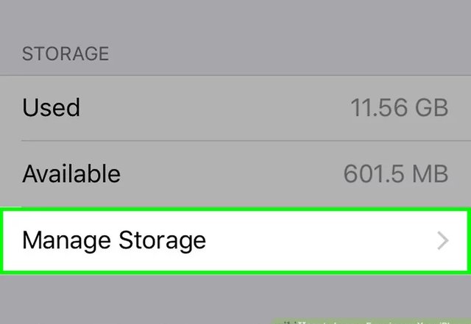Select the Available storage label
The image size is (471, 324).
(71, 174)
